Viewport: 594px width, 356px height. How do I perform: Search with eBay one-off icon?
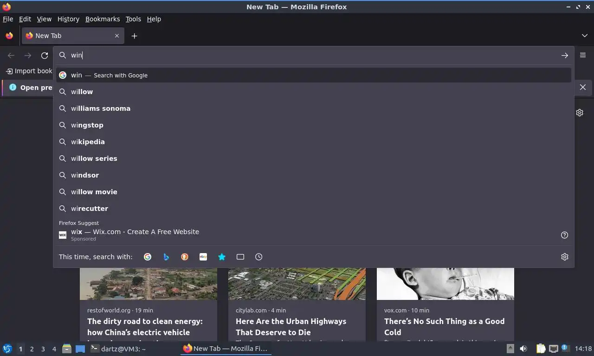[203, 257]
